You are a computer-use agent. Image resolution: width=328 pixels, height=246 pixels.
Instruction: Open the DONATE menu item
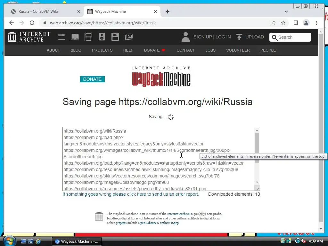(x=154, y=50)
